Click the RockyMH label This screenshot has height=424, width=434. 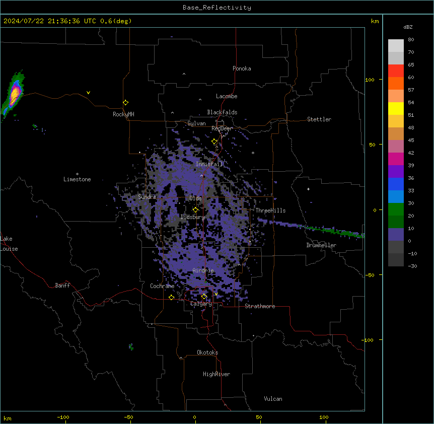[123, 114]
